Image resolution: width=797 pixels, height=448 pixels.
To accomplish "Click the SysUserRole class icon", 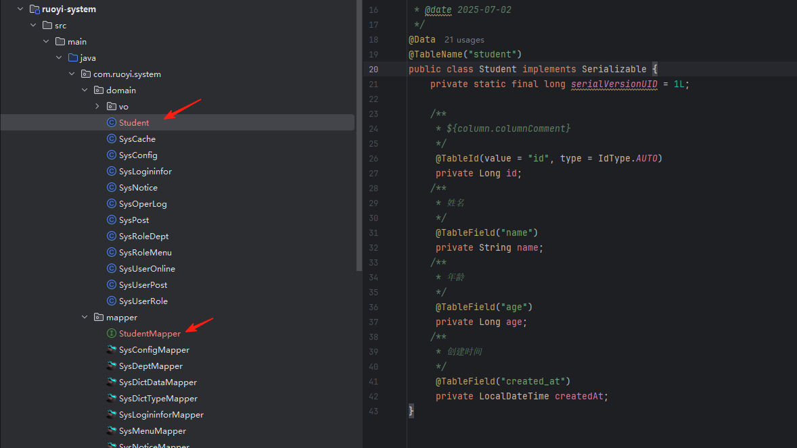I will [x=112, y=301].
